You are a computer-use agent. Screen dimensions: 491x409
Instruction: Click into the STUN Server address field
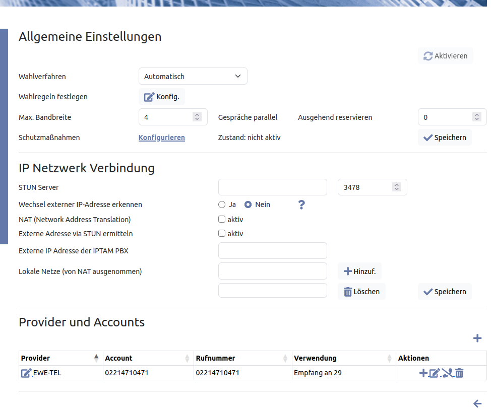pyautogui.click(x=272, y=187)
